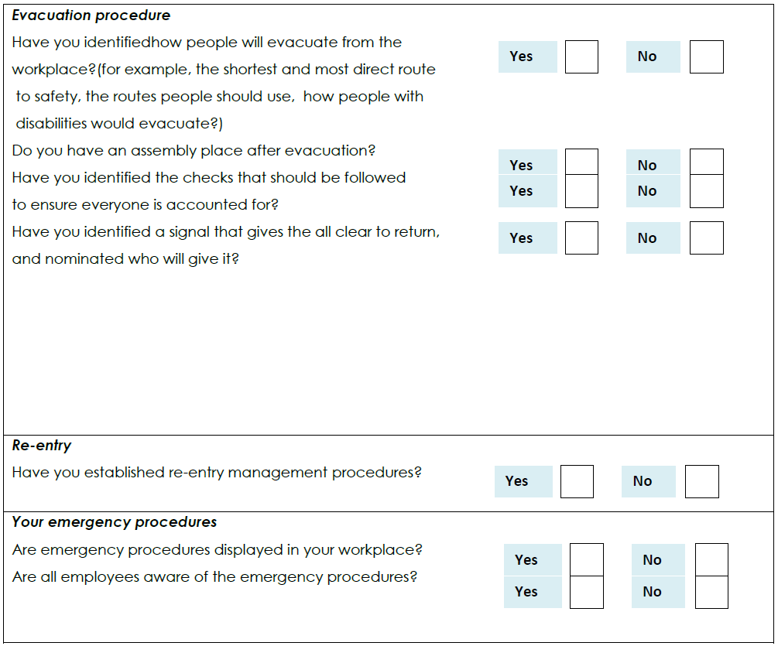Click the re-entry management procedures question text

point(217,473)
